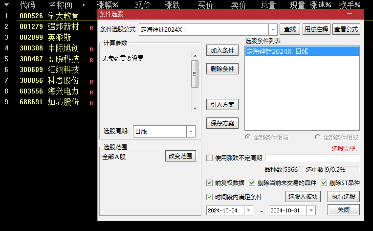Click the R marker beside 强邦新材
The height and width of the screenshot is (231, 373).
coord(91,28)
